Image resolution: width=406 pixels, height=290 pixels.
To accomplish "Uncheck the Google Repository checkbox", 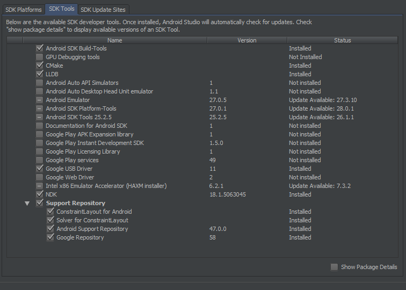I will (50, 237).
